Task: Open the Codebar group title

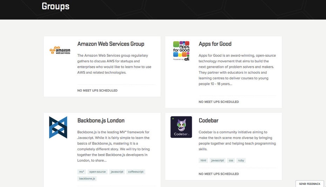Action: pos(209,120)
